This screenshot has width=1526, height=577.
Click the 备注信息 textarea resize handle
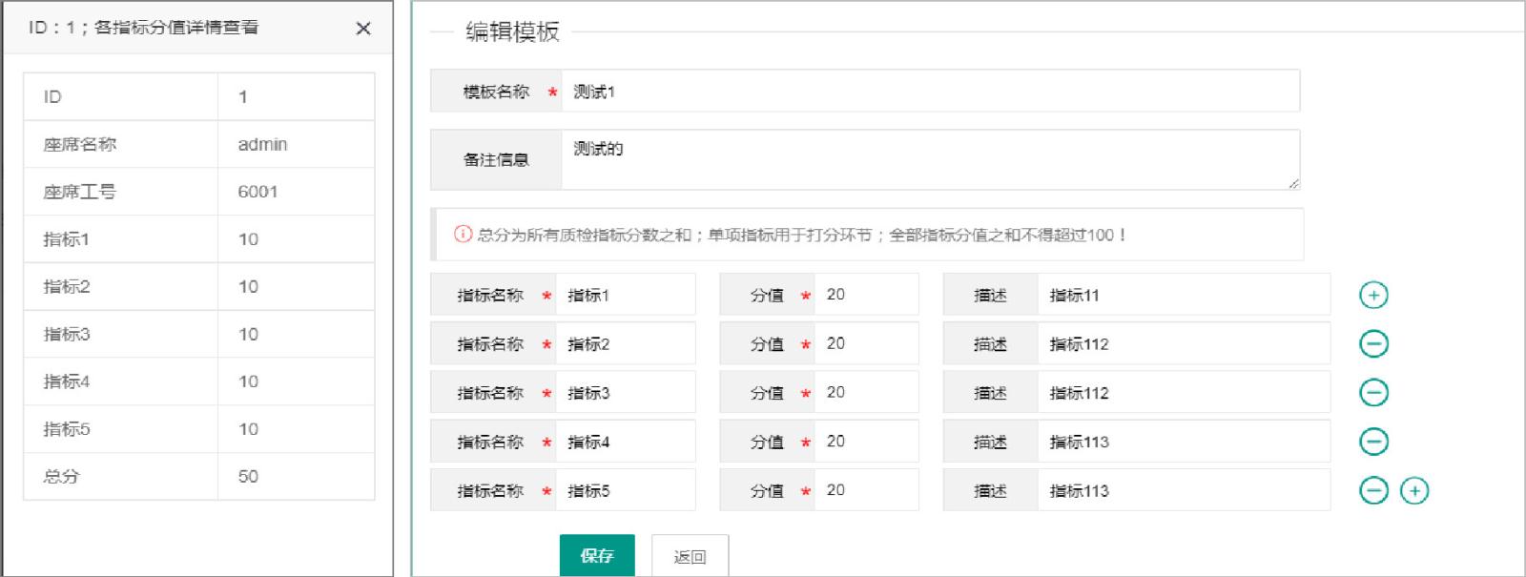tap(1293, 183)
